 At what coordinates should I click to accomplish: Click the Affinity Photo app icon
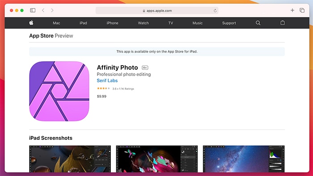click(x=59, y=91)
